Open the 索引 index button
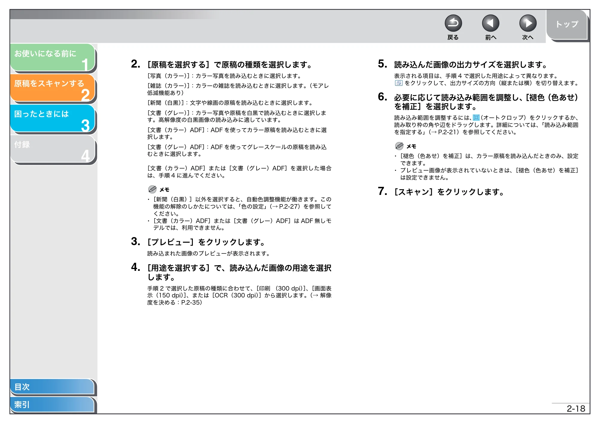The height and width of the screenshot is (423, 598). click(x=52, y=404)
